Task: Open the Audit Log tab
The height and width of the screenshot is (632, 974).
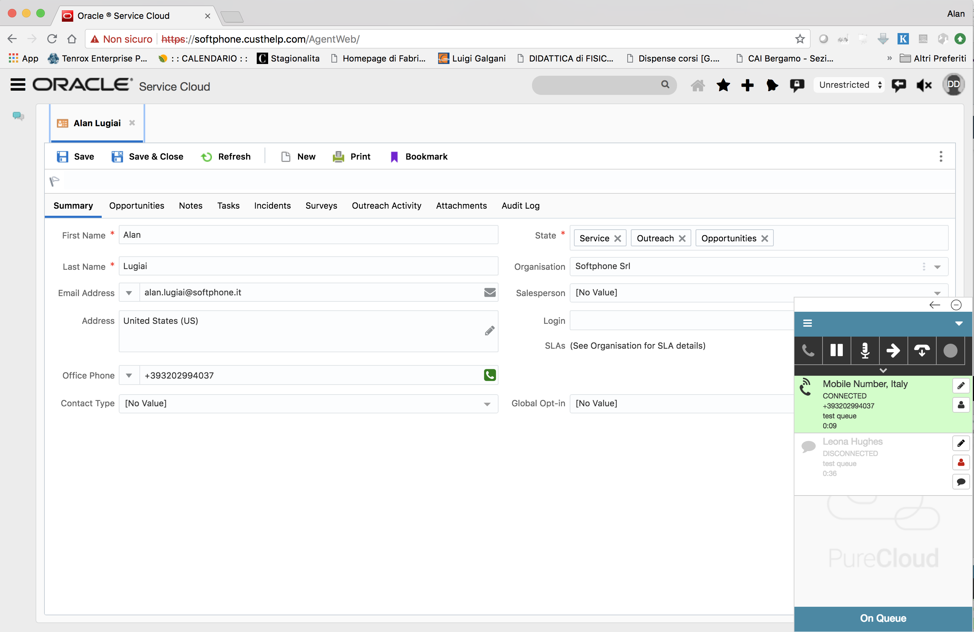Action: [x=520, y=206]
